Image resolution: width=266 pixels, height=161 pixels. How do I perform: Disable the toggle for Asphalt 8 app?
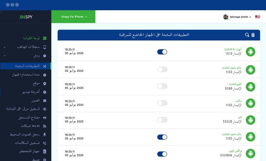click(x=162, y=52)
